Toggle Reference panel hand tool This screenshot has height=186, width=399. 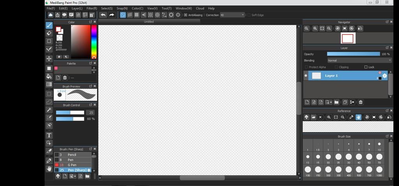pyautogui.click(x=358, y=117)
